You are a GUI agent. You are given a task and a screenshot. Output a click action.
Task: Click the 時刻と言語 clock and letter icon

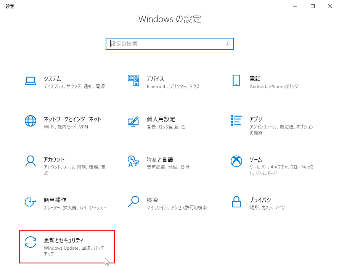[x=133, y=161]
